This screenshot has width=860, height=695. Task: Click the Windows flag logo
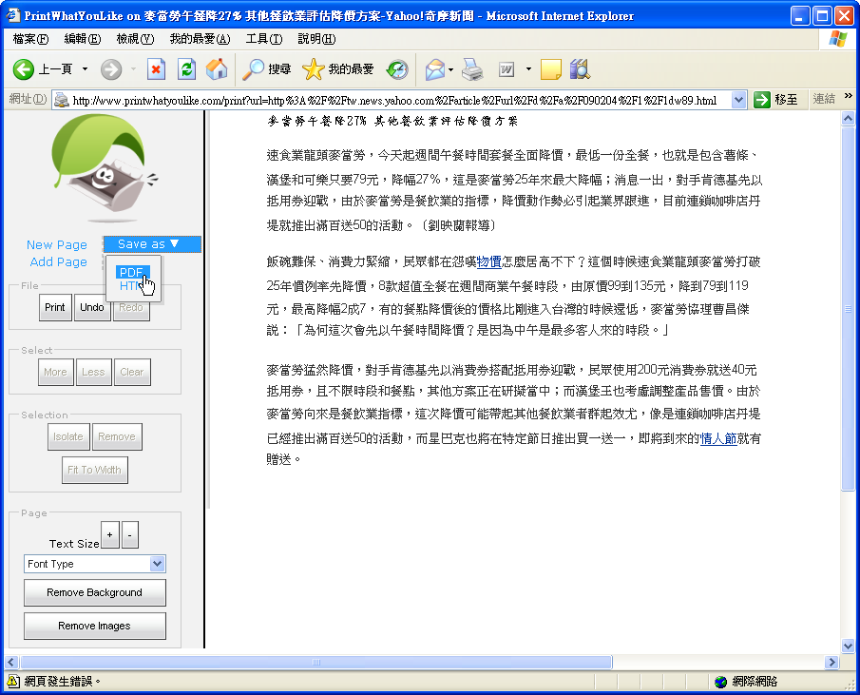coord(837,39)
